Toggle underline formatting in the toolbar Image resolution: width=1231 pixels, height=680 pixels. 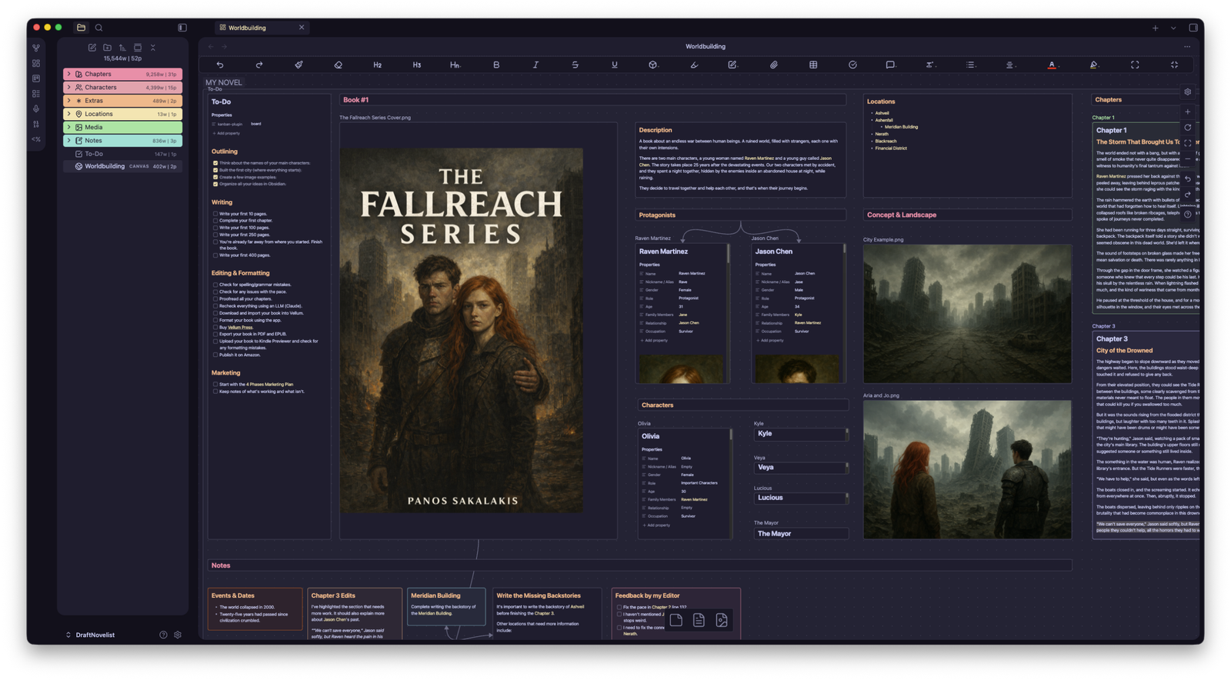614,65
